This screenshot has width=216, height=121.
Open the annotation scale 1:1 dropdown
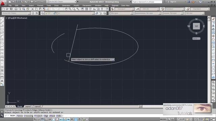click(x=181, y=119)
